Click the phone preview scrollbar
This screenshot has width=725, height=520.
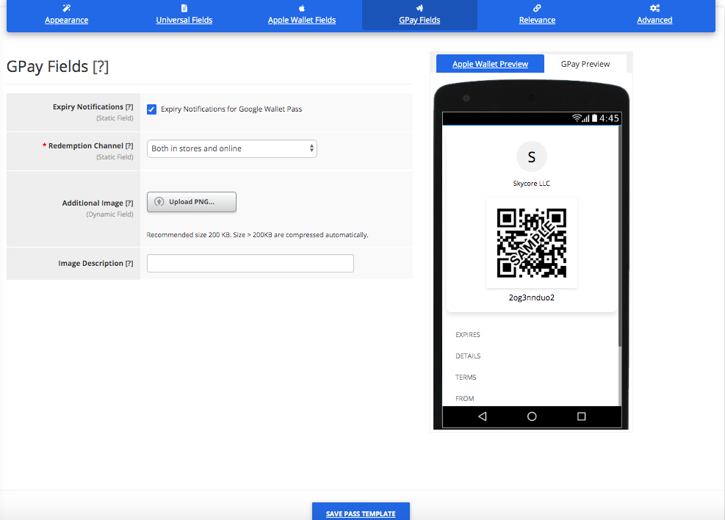coord(619,236)
